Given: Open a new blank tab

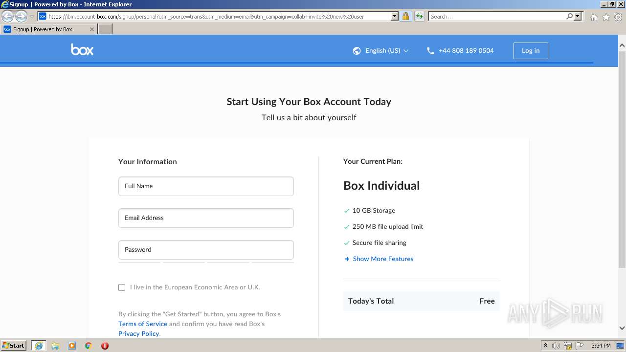Looking at the screenshot, I should 105,29.
